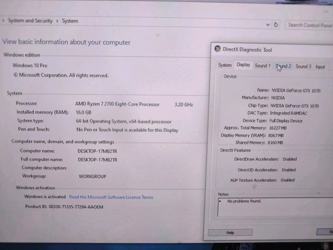Click the 16.0 GB installed memory value
Screen dimensions: 333x250
84,112
